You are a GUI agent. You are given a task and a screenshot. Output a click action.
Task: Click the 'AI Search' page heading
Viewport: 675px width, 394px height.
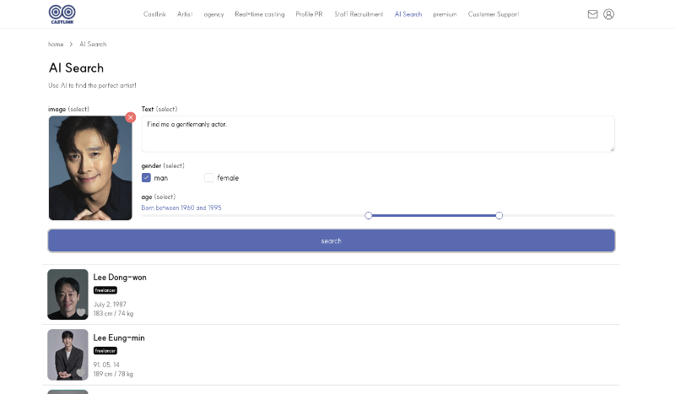tap(76, 68)
